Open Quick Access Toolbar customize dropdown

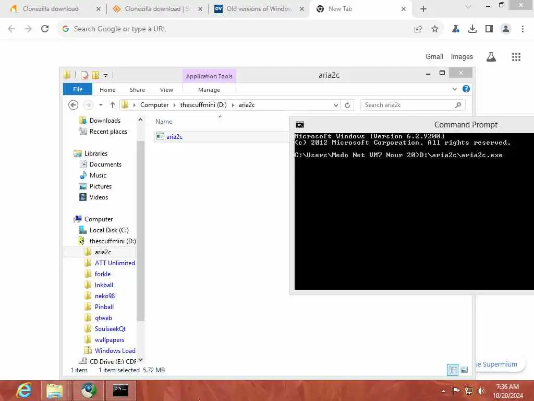pyautogui.click(x=105, y=75)
